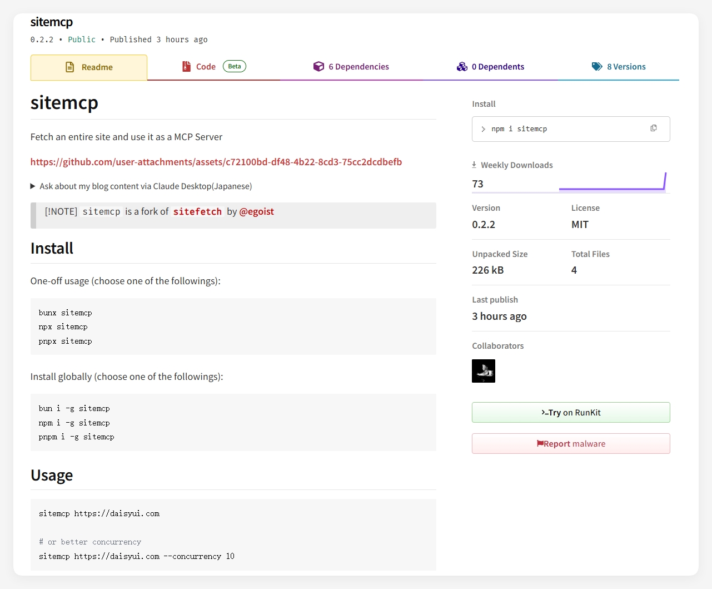The width and height of the screenshot is (712, 589).
Task: Click the purple Dependencies box icon
Action: click(318, 67)
